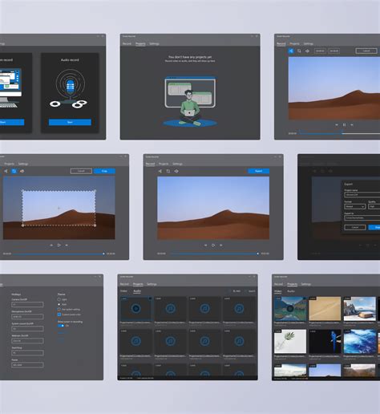Open the mountain lake video thumbnail

[x=290, y=309]
